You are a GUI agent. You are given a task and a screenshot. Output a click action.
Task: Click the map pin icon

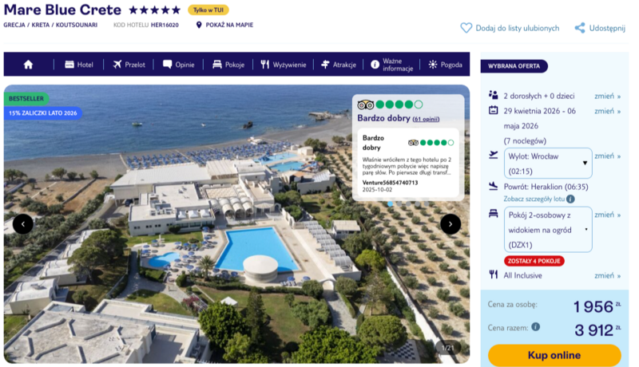(199, 25)
